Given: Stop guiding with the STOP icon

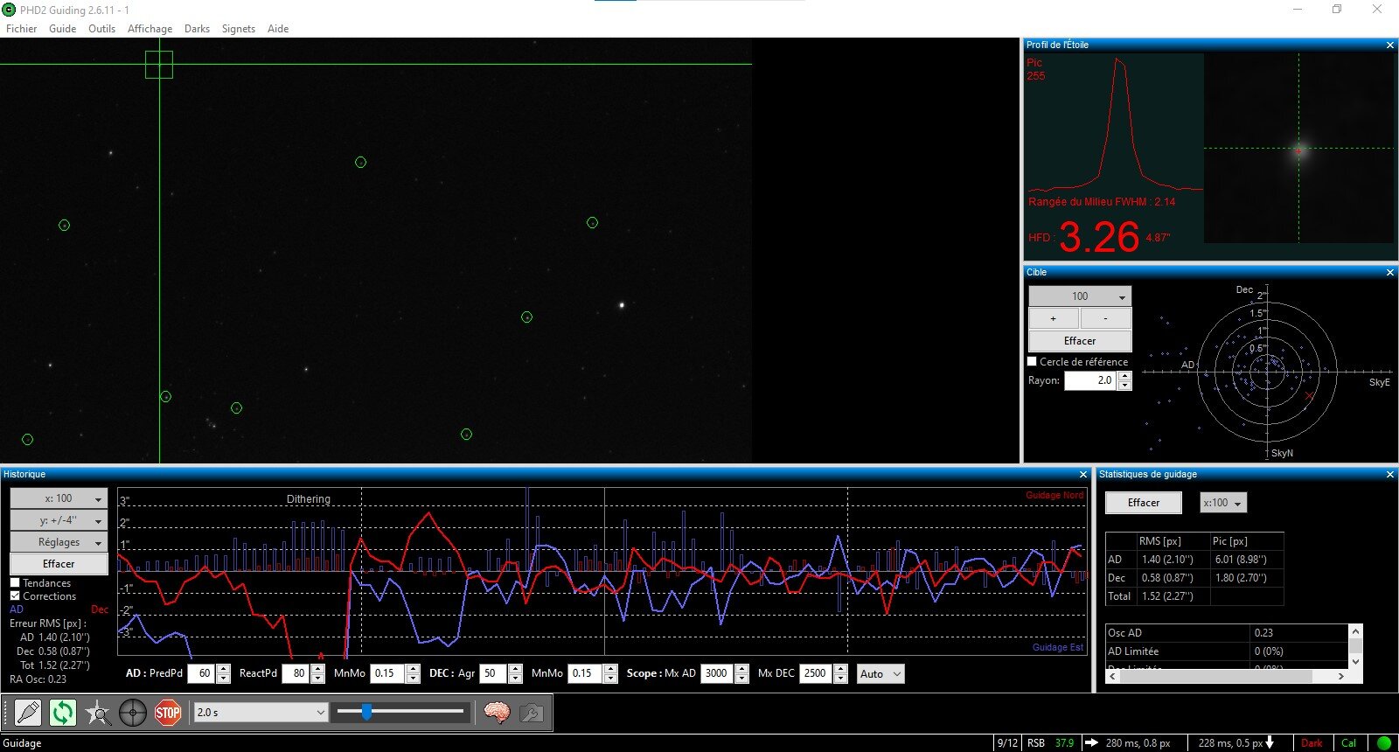Looking at the screenshot, I should [x=168, y=713].
